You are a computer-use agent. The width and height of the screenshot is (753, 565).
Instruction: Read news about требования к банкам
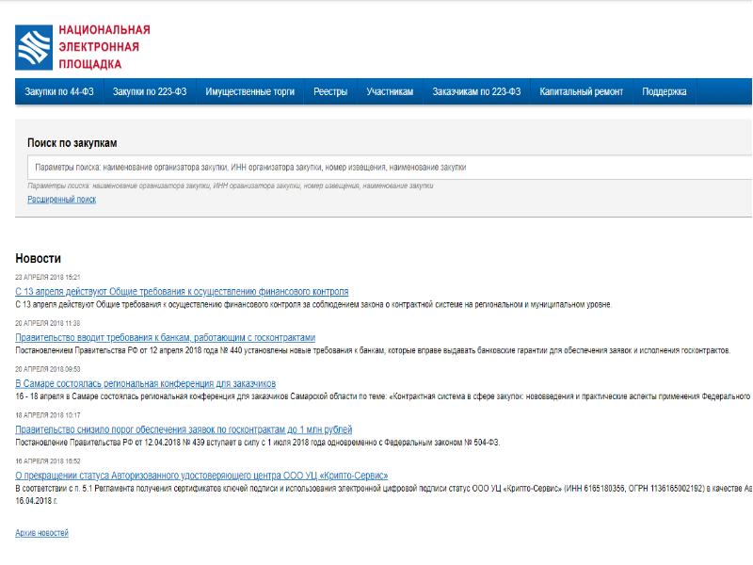point(165,337)
